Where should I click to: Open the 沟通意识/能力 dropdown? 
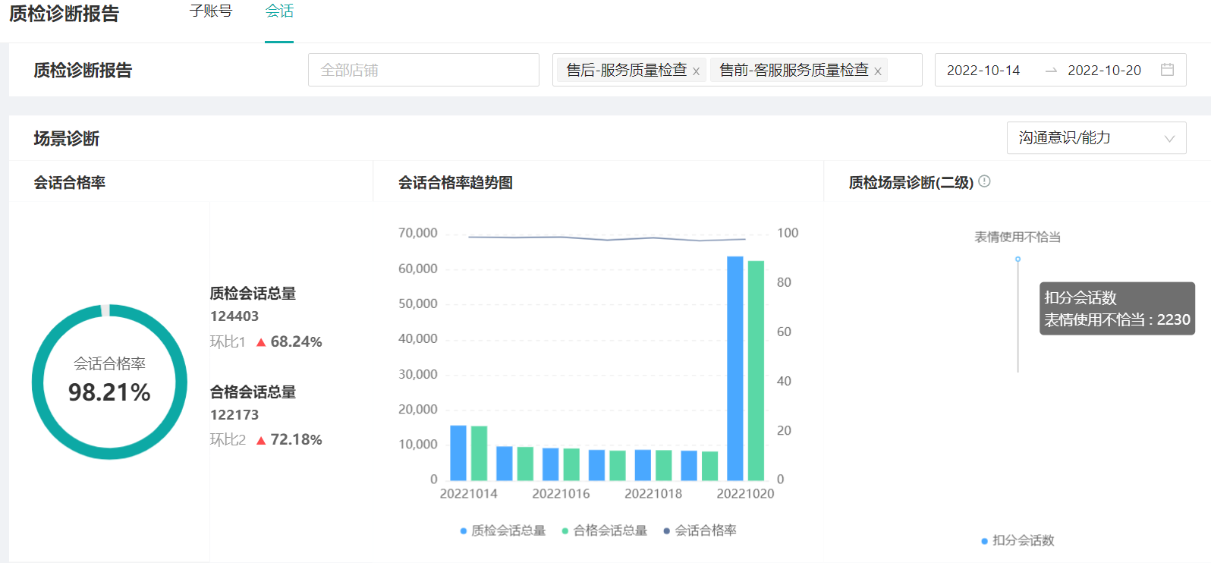1096,138
